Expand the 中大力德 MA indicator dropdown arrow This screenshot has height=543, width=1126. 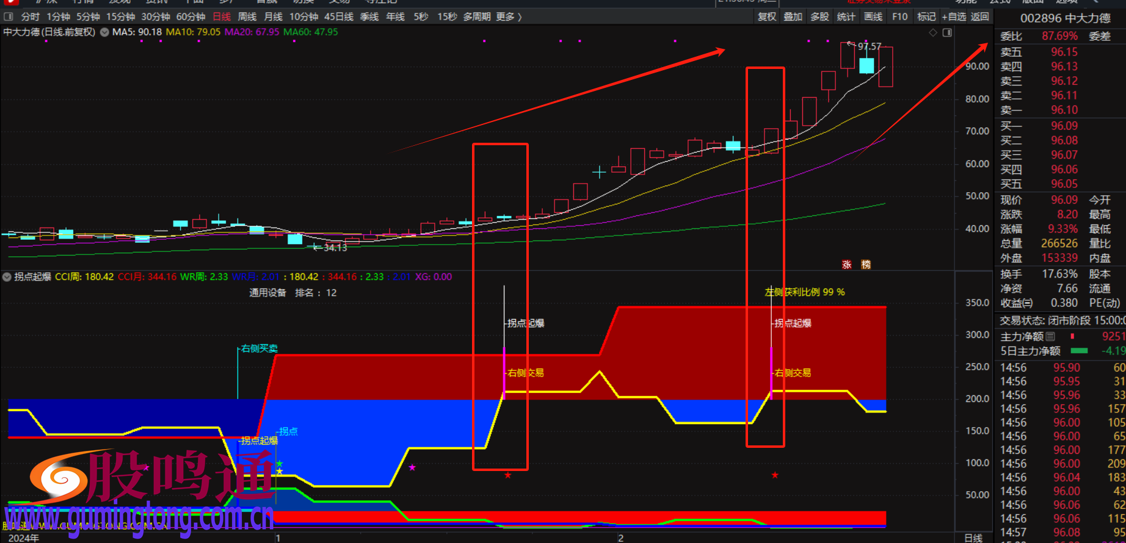104,32
